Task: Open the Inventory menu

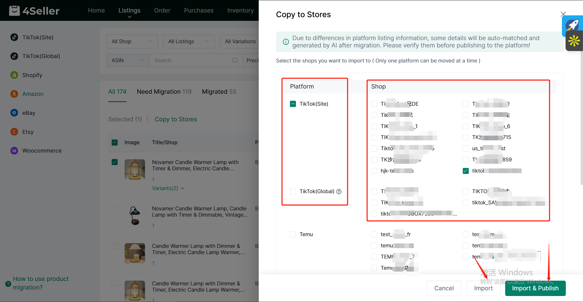Action: (x=240, y=10)
